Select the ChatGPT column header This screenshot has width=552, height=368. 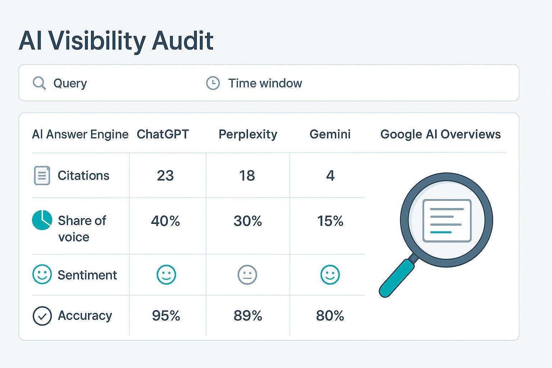[163, 134]
